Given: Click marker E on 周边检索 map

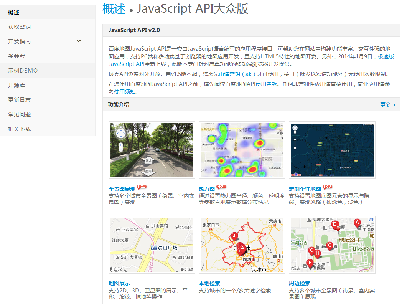Looking at the screenshot, I should point(334,225).
